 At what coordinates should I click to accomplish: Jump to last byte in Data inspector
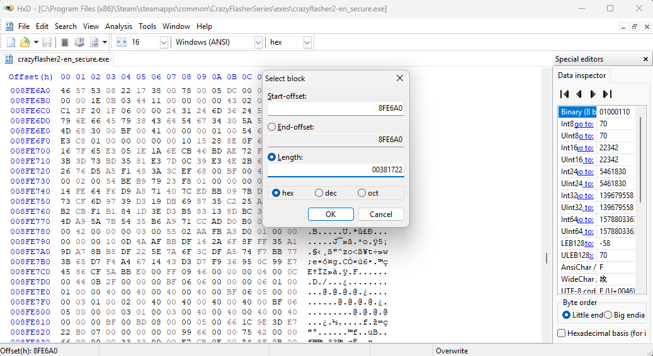click(x=607, y=94)
